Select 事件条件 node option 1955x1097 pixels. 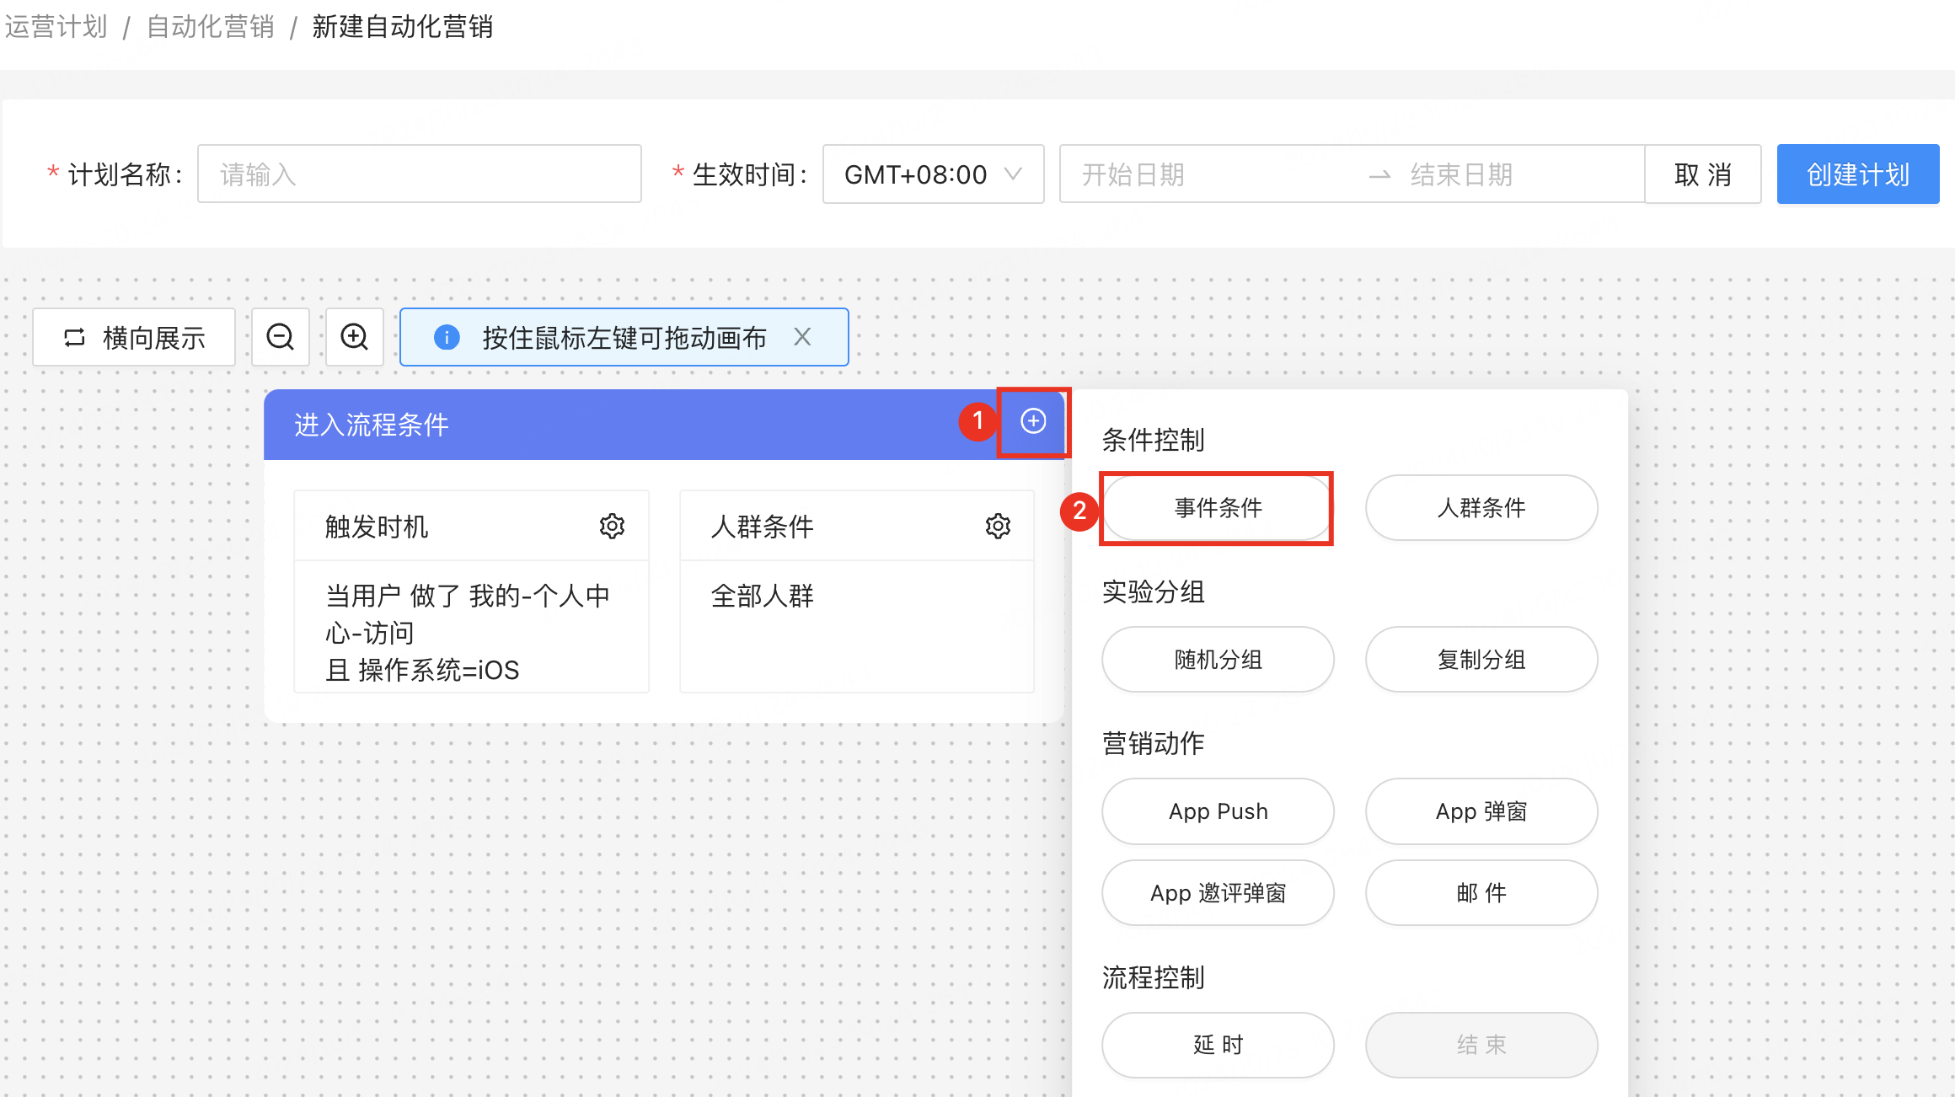point(1218,507)
